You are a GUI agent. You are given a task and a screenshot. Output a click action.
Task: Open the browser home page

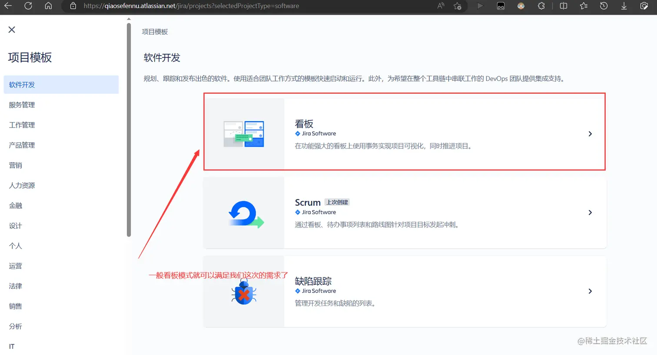pyautogui.click(x=48, y=6)
